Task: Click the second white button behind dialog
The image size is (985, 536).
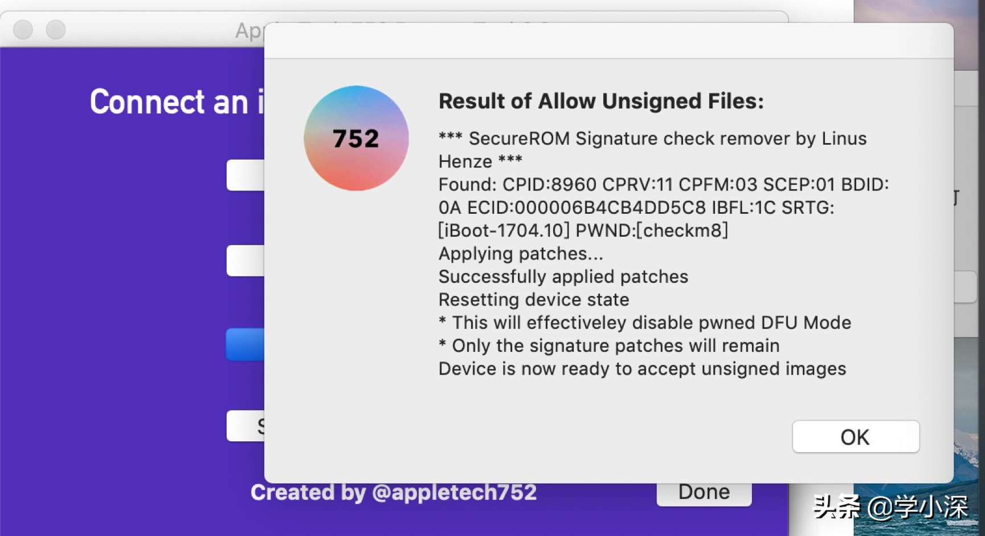Action: point(246,261)
